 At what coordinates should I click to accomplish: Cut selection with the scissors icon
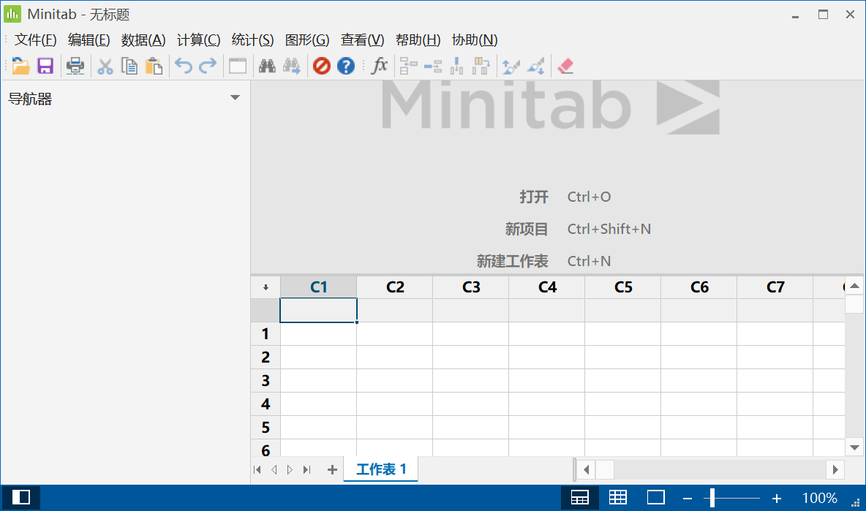click(x=105, y=67)
